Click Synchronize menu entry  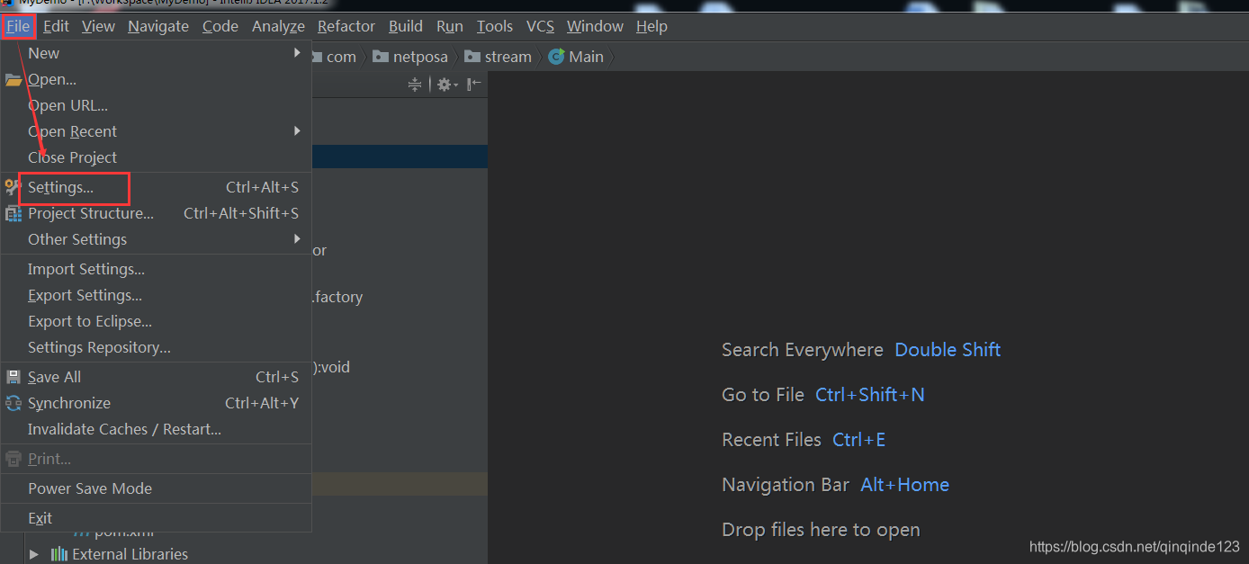[156, 403]
